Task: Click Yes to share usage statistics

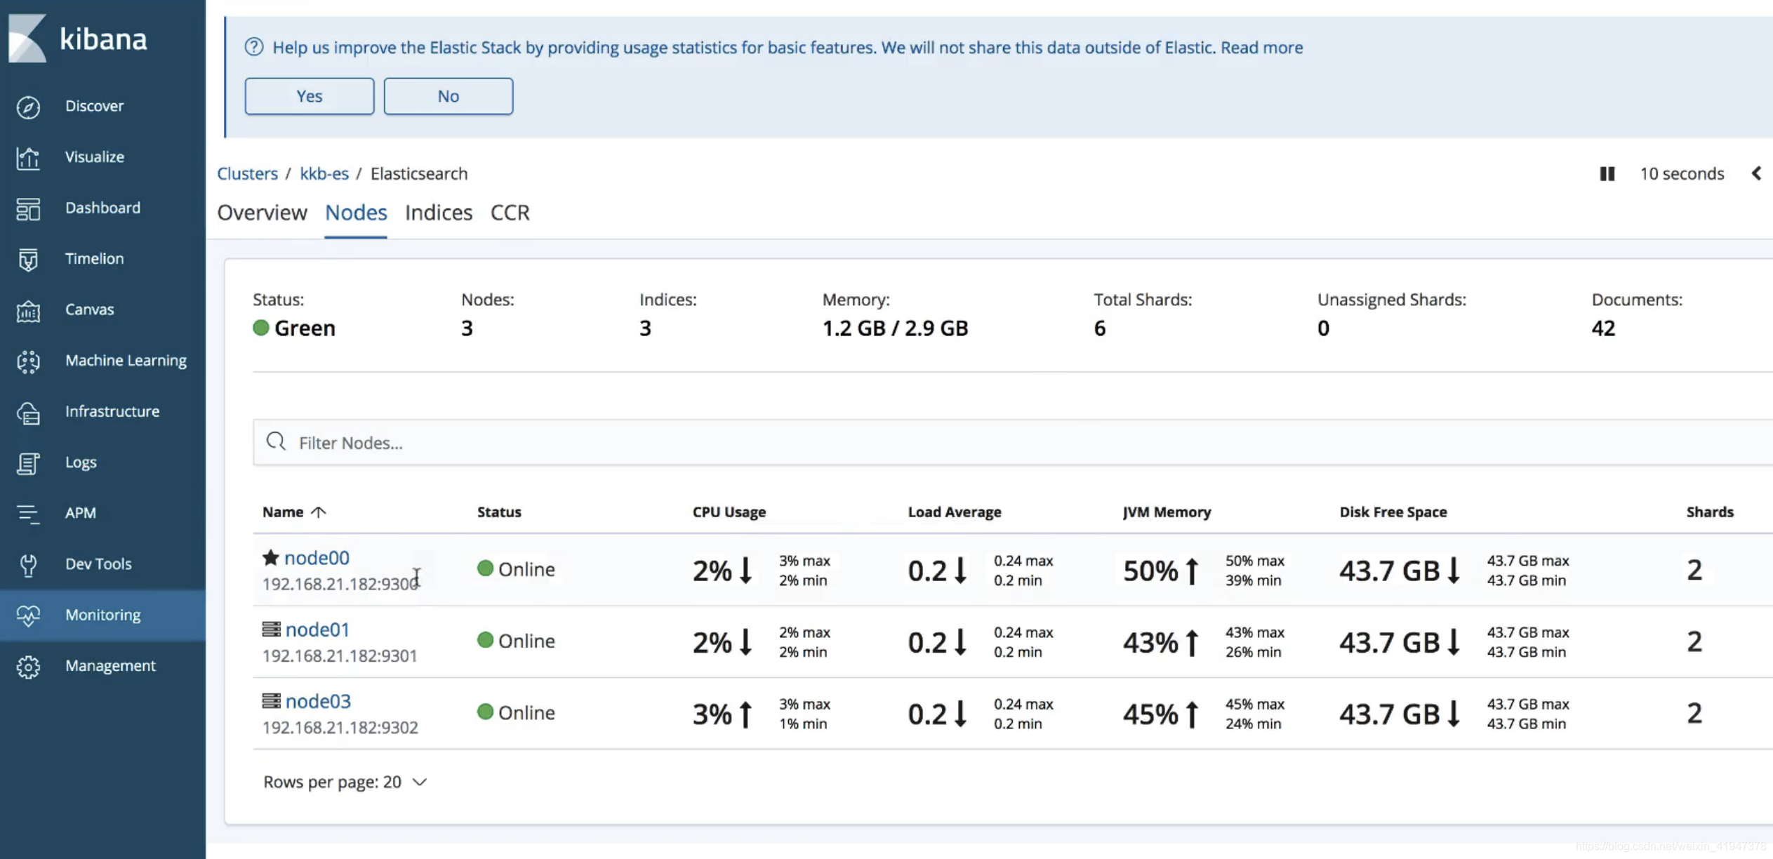Action: (309, 95)
